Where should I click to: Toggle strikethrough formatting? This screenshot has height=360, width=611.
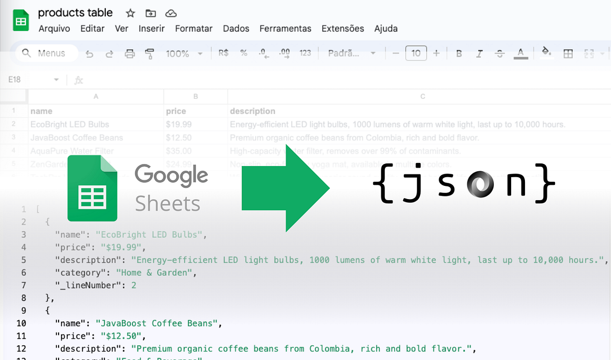(499, 53)
